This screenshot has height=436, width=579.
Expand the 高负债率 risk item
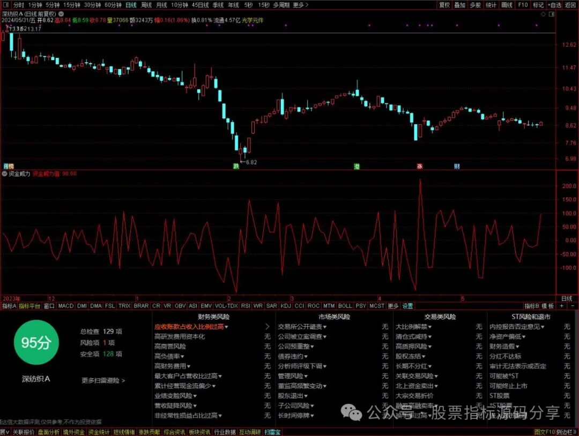[169, 356]
